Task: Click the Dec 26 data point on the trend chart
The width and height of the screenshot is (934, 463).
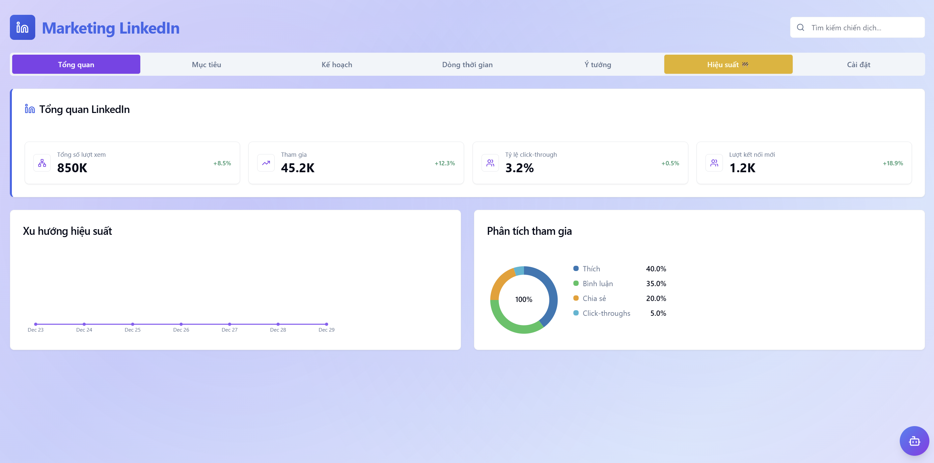Action: coord(181,324)
